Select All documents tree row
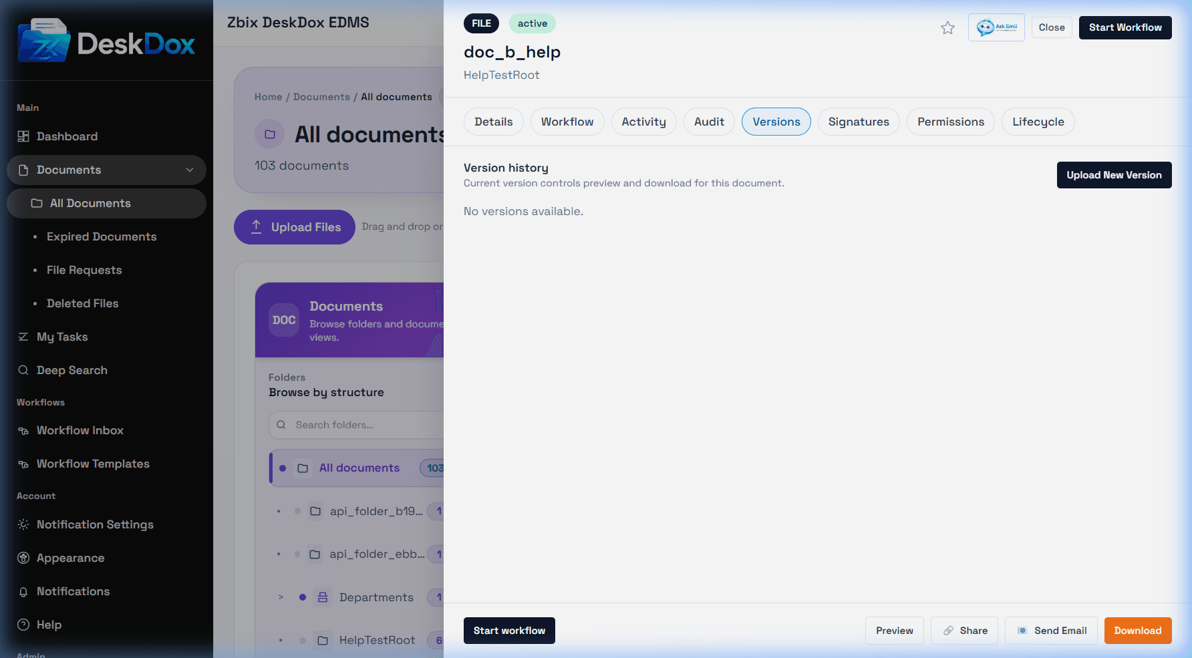The image size is (1192, 658). point(357,468)
